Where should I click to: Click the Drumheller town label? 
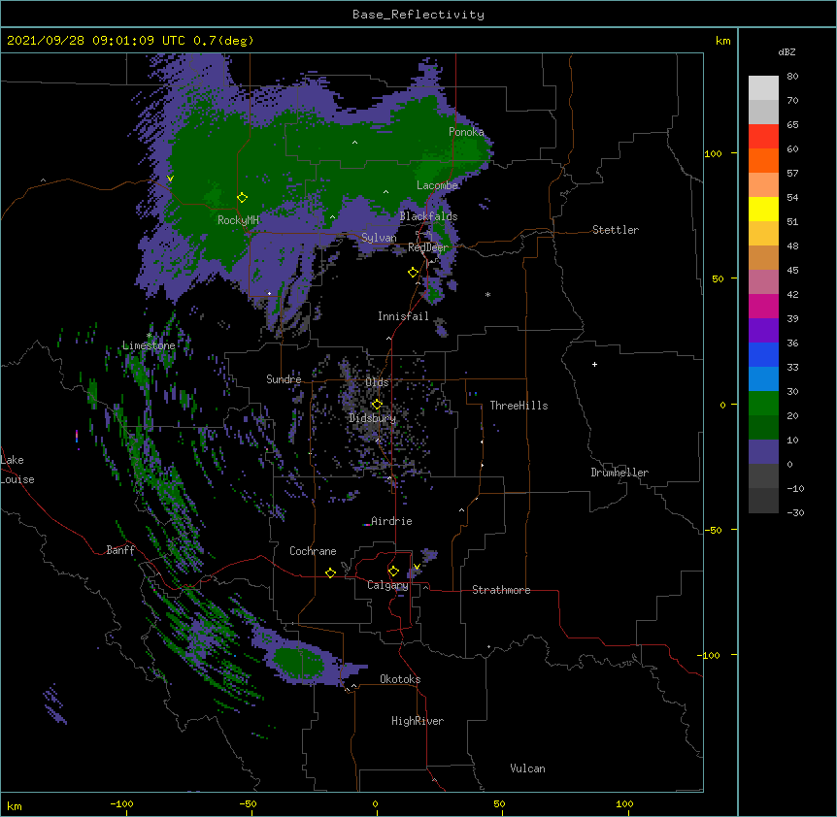point(619,473)
